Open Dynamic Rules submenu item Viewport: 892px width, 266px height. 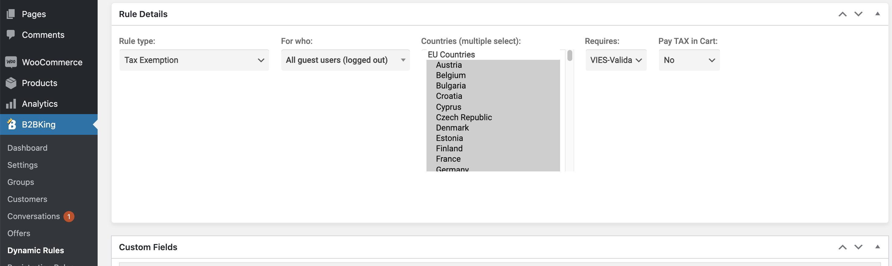tap(36, 250)
